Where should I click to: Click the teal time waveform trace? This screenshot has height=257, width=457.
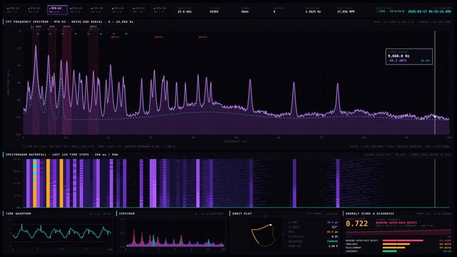61,232
